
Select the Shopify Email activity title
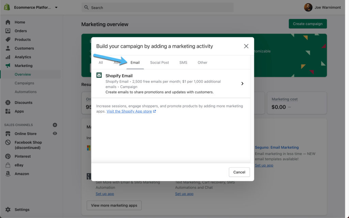[119, 76]
